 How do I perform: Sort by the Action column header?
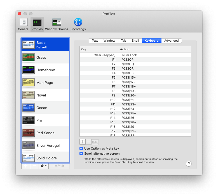155,49
